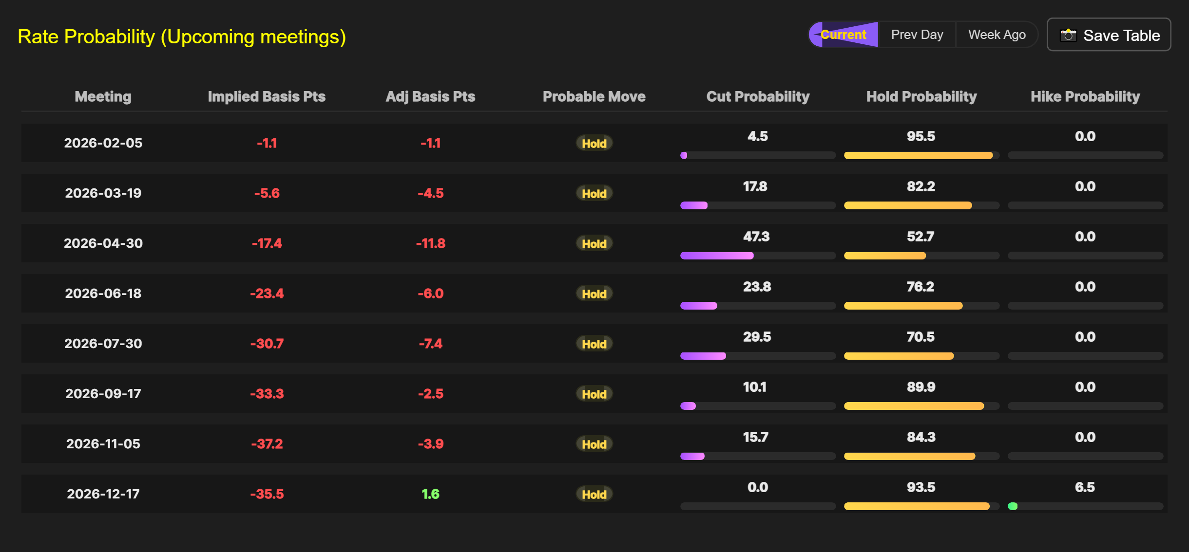Select the 2026-06-18 meeting row
This screenshot has width=1189, height=552.
point(103,294)
